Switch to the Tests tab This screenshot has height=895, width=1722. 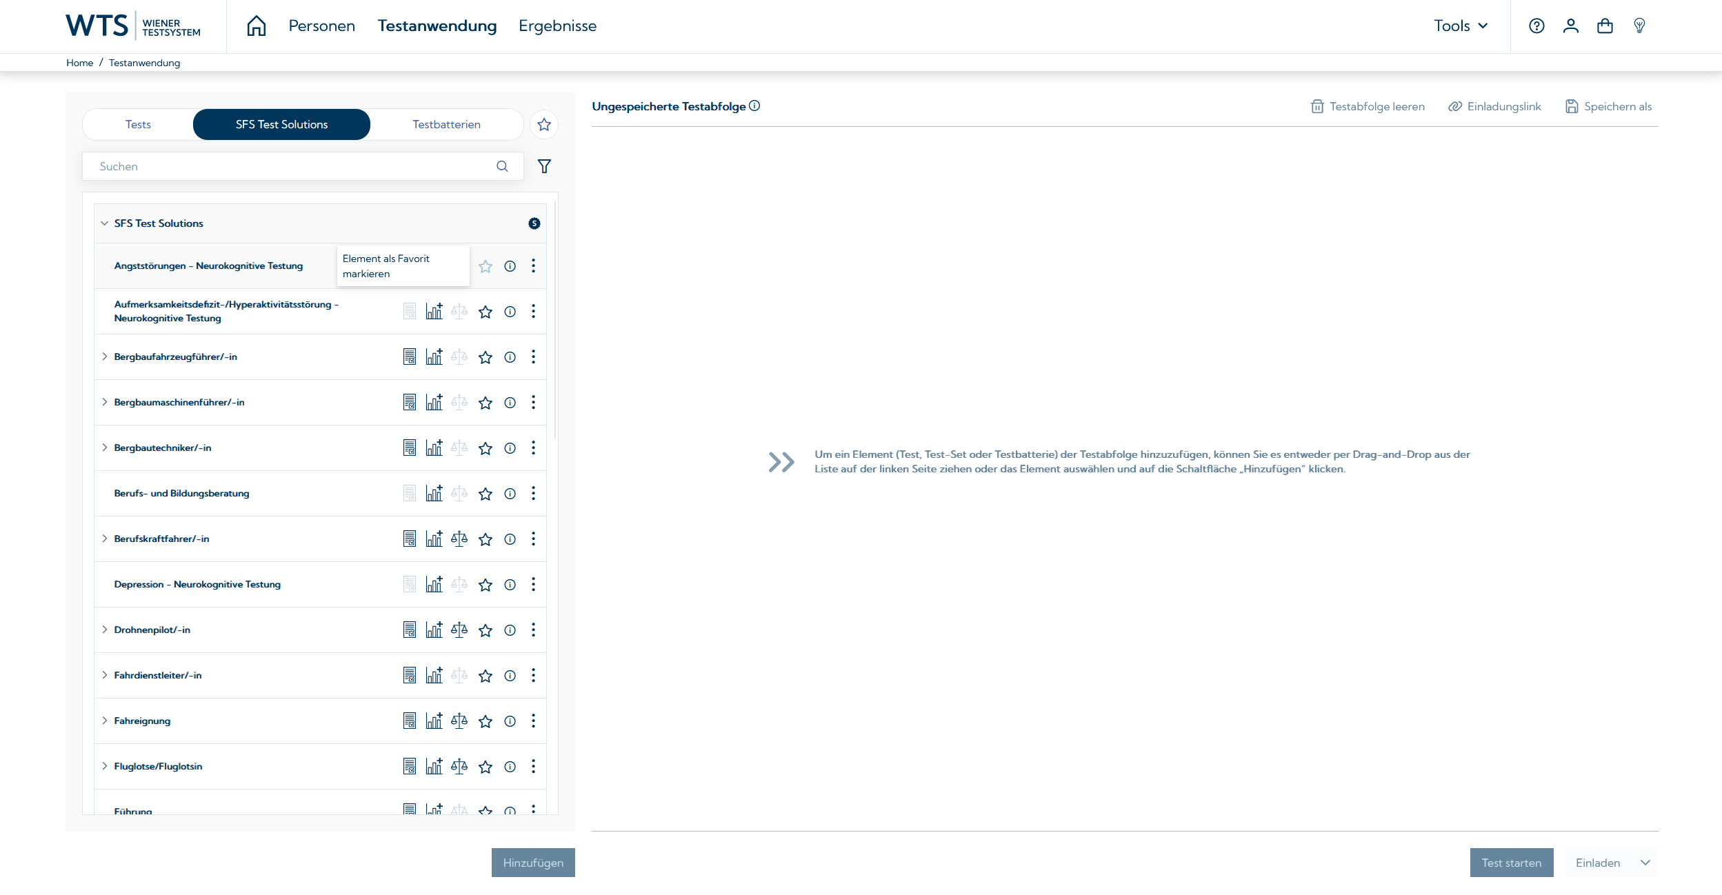(x=138, y=125)
